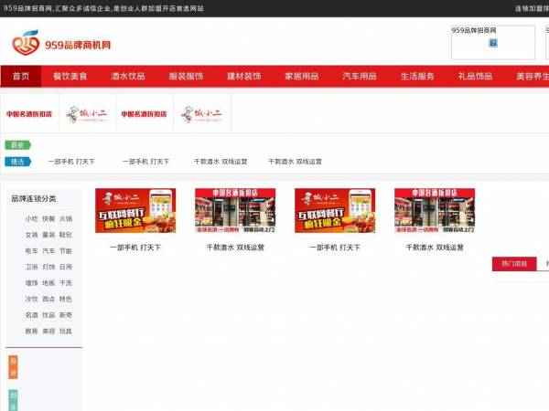
Task: Click the 959品牌招商网 box in the header
Action: tap(493, 42)
